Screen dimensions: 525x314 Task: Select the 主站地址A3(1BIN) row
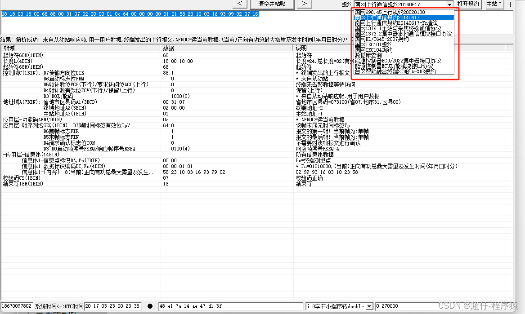tap(257, 114)
